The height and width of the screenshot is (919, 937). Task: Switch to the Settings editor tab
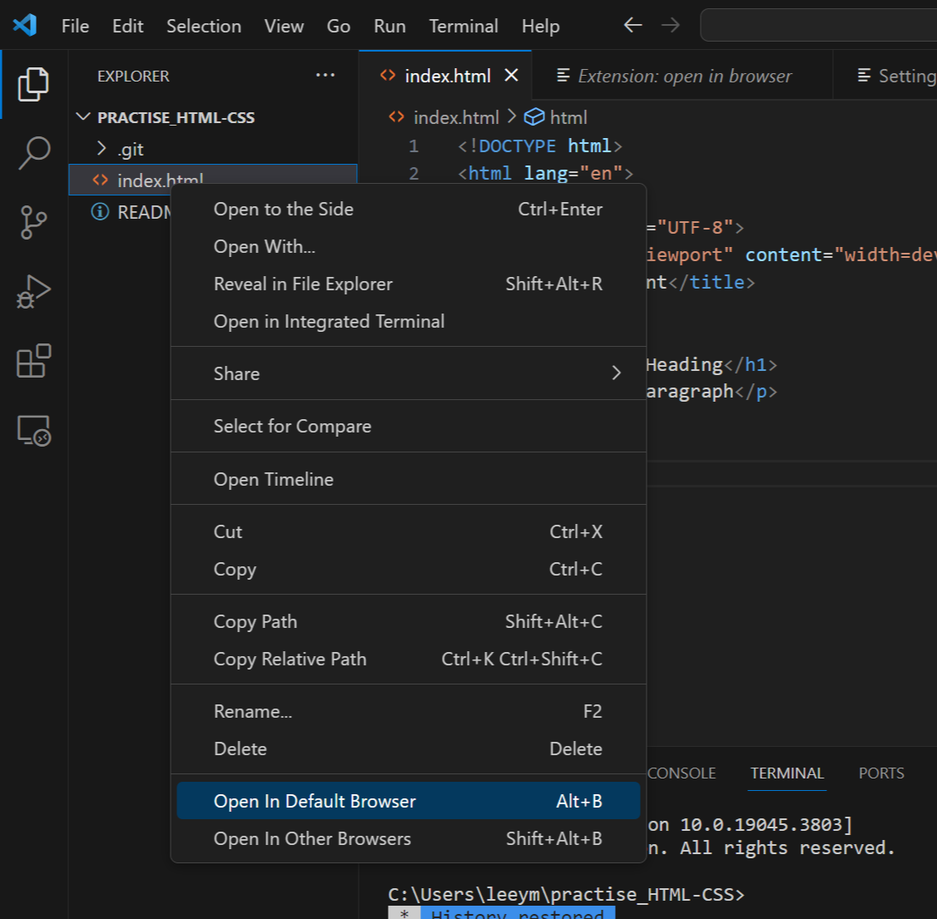coord(903,75)
